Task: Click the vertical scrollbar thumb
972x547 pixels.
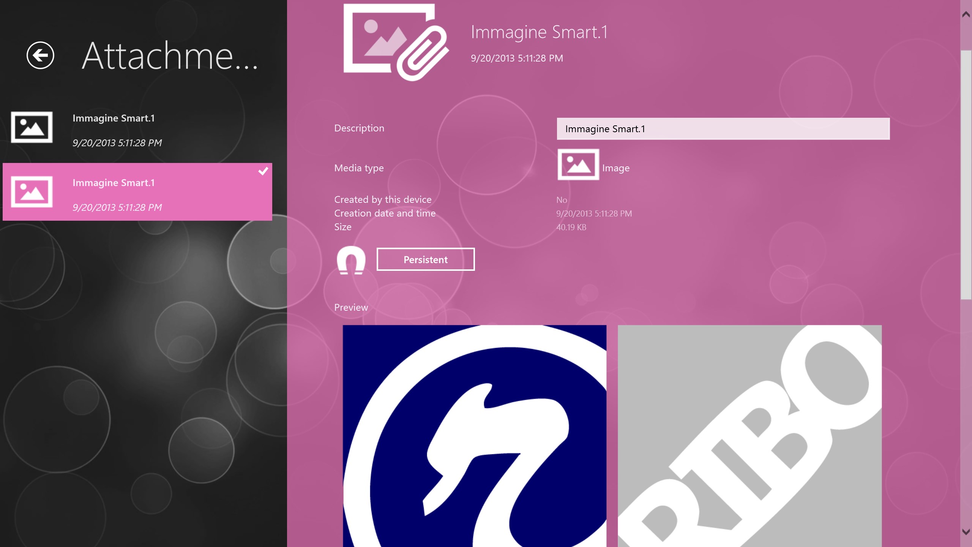Action: point(966,175)
